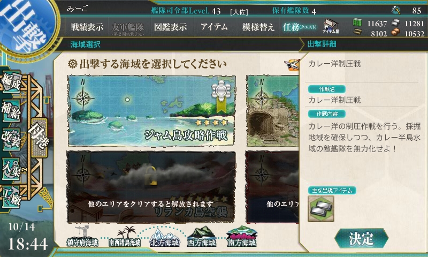Select the 補給 resupply icon
Screen dimensions: 428x257
[x=11, y=111]
